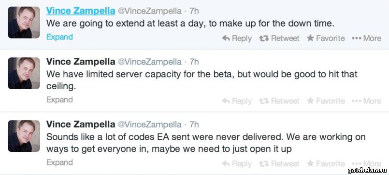Expand the 'extend at least a day' tweet
The height and width of the screenshot is (175, 389).
tap(59, 37)
